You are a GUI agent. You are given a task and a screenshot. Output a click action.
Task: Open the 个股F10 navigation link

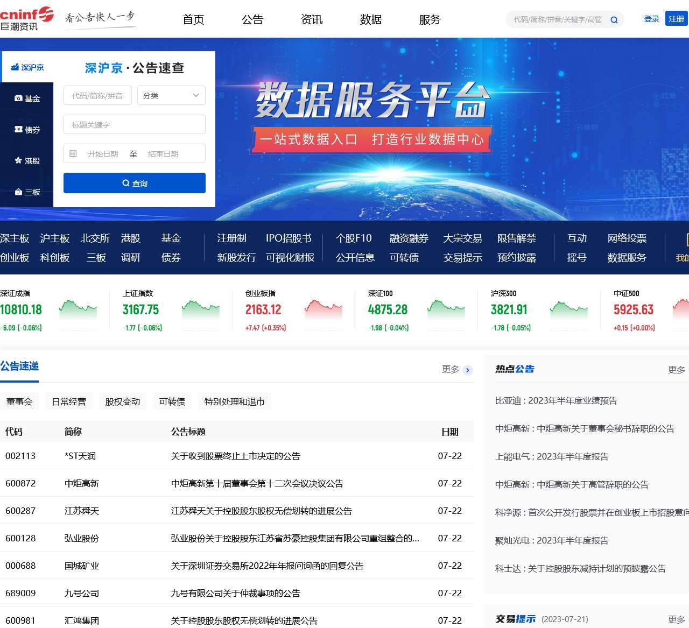[354, 238]
